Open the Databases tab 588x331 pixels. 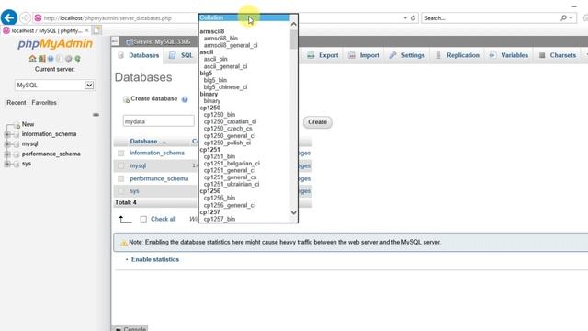tap(139, 55)
